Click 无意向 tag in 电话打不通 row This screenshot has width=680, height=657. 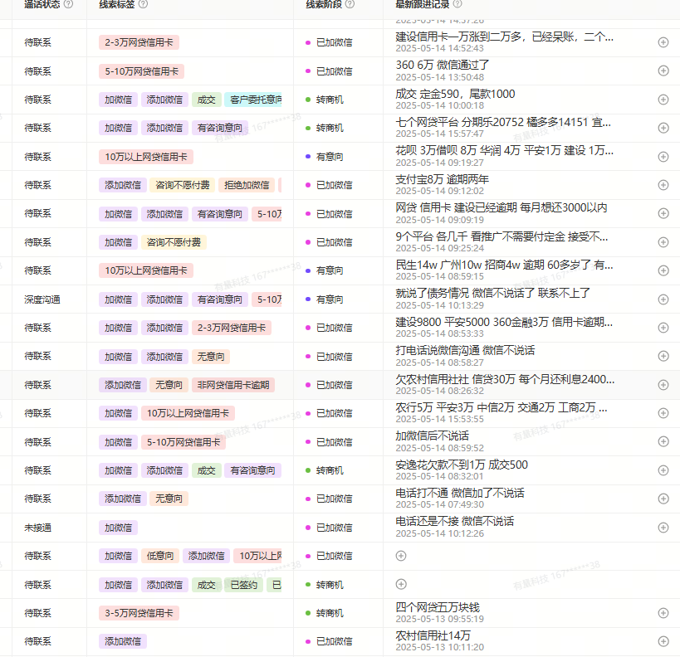coord(169,499)
